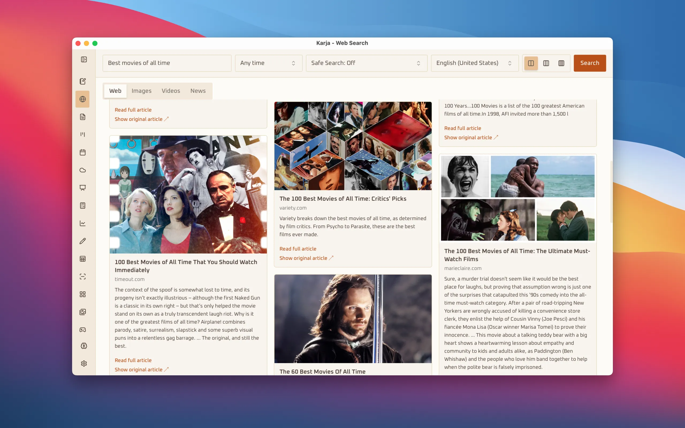This screenshot has height=428, width=685.
Task: Open the Marie Claire four-film collage thumbnail
Action: pos(518,198)
